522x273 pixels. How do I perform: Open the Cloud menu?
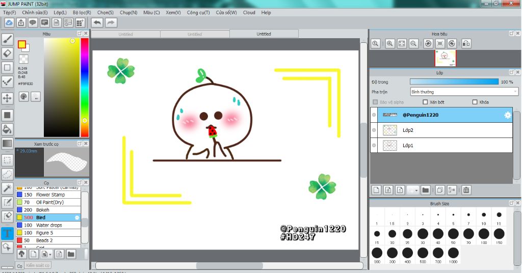coord(249,13)
